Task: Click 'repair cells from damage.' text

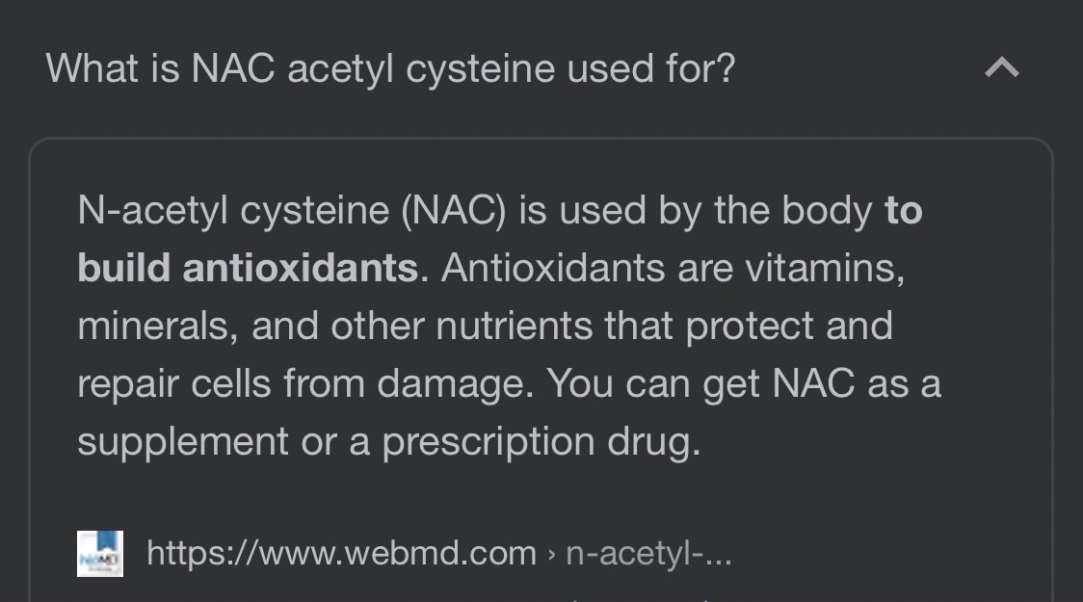Action: click(x=305, y=384)
